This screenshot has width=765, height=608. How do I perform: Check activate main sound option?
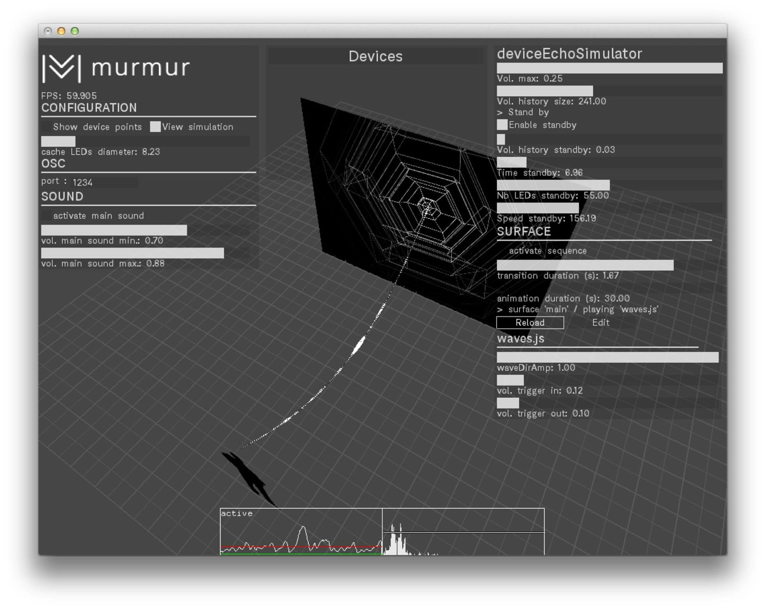pos(47,216)
